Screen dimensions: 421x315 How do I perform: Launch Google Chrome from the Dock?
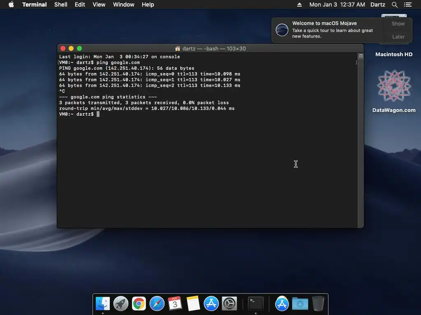[x=139, y=304]
